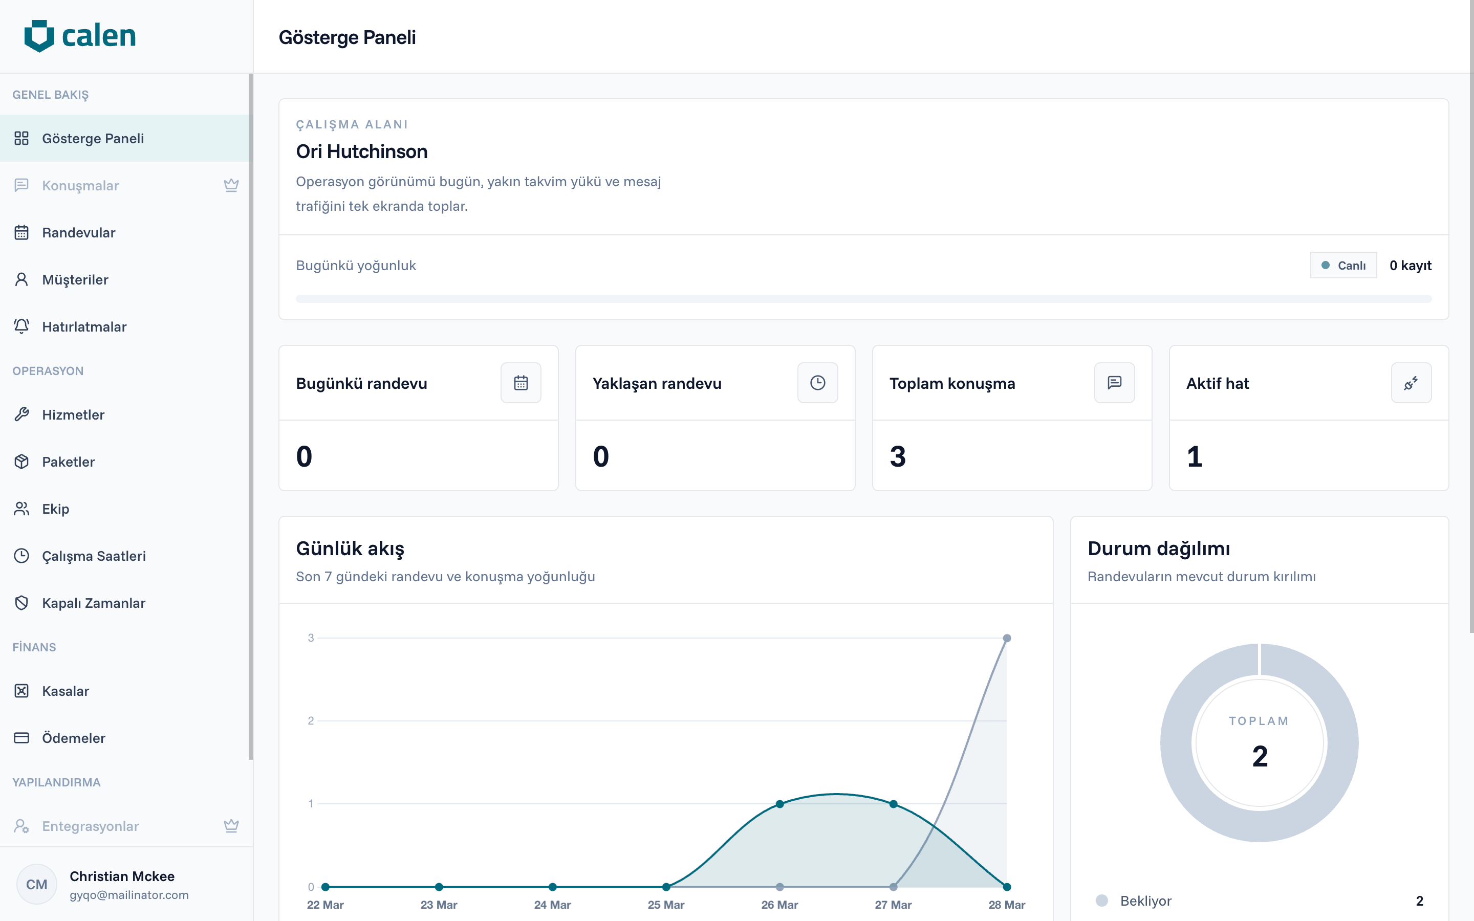
Task: Click the Ödemeler menu entry
Action: 74,738
